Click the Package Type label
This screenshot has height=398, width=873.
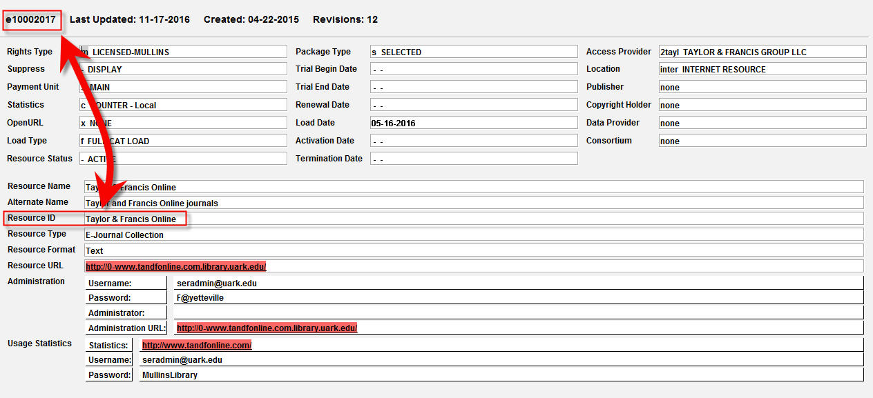pos(323,52)
